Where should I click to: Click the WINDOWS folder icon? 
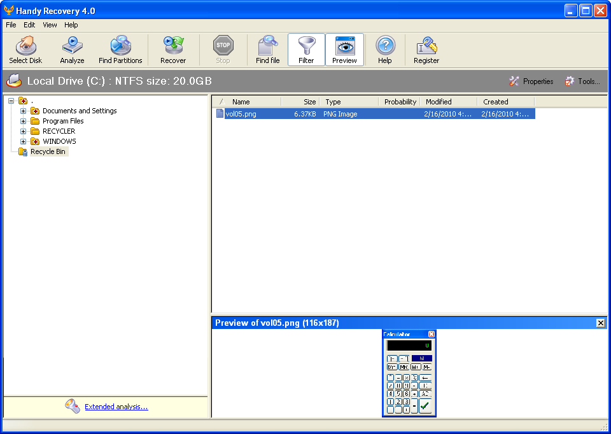pyautogui.click(x=35, y=141)
